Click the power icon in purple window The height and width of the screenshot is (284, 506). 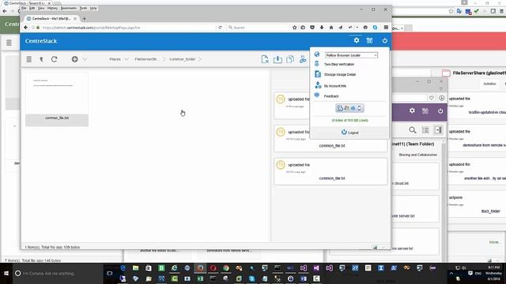tap(440, 110)
